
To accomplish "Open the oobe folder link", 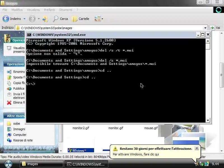I will point(17,123).
